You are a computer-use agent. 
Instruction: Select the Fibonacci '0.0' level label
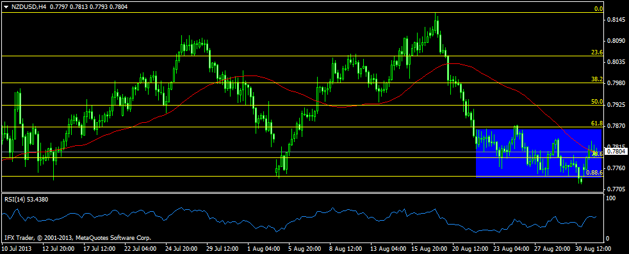[x=598, y=8]
